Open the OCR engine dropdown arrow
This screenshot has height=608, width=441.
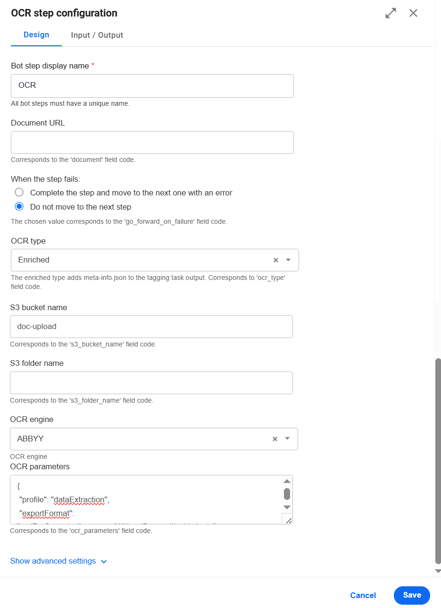point(288,439)
